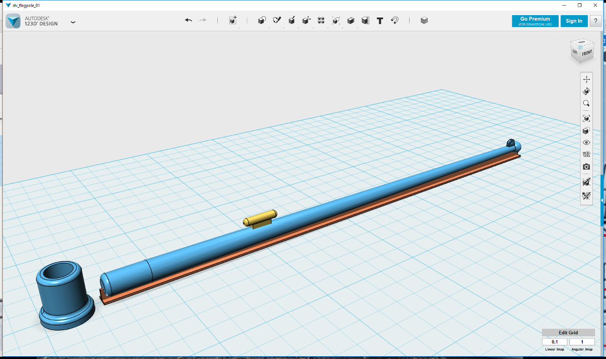Toggle the show/hide eye icon
Image resolution: width=606 pixels, height=359 pixels.
[587, 143]
